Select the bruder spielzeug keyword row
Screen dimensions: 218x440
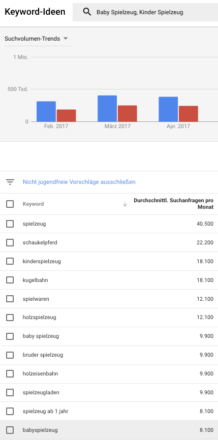tap(109, 355)
